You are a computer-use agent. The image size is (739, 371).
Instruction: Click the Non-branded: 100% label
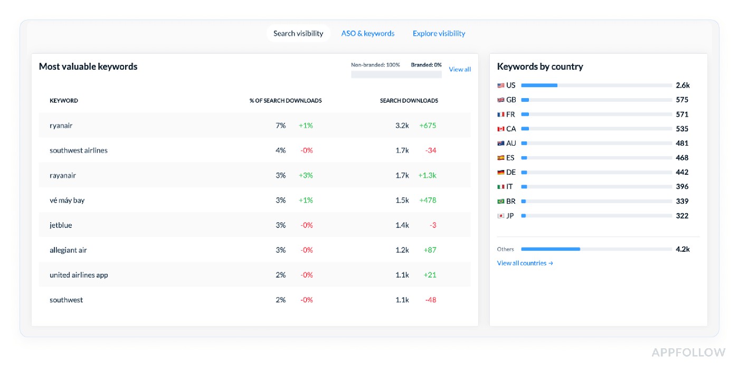click(x=375, y=65)
